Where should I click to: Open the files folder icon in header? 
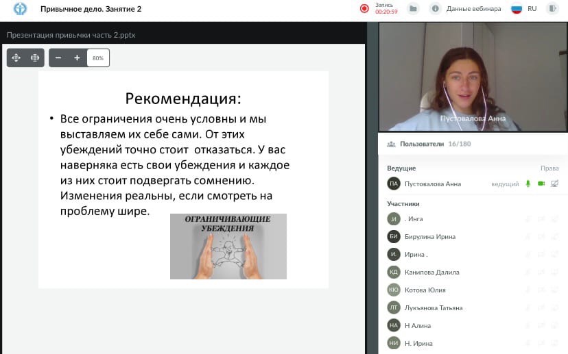tap(413, 8)
